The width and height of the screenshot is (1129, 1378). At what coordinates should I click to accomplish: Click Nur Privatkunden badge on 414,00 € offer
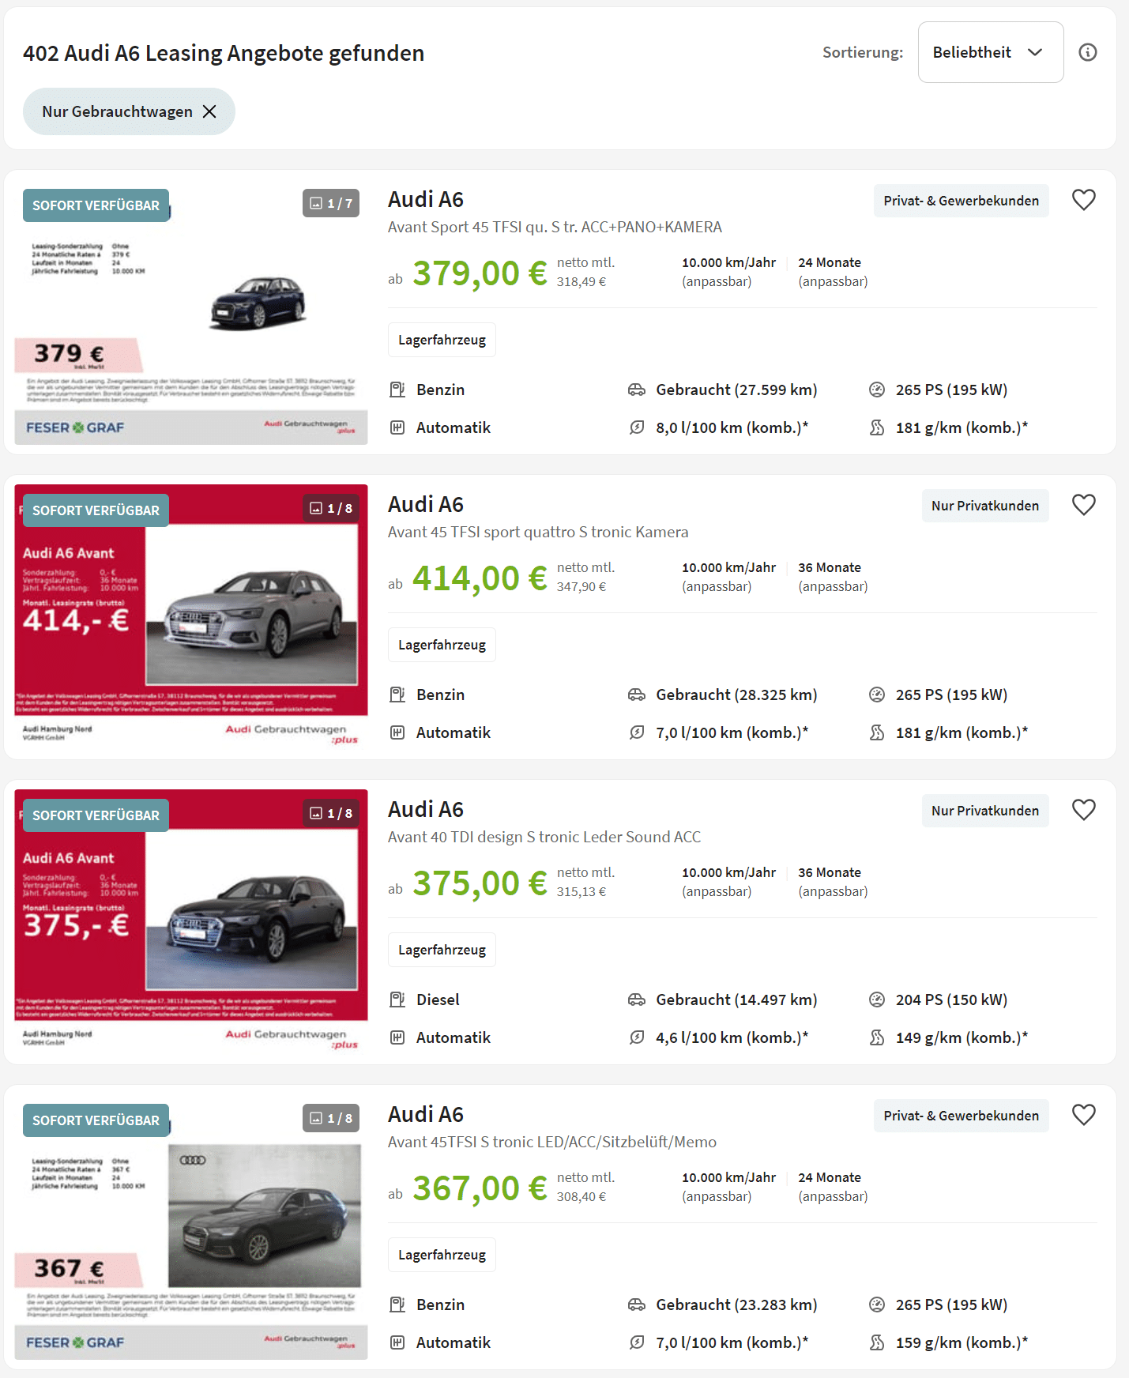click(x=985, y=506)
